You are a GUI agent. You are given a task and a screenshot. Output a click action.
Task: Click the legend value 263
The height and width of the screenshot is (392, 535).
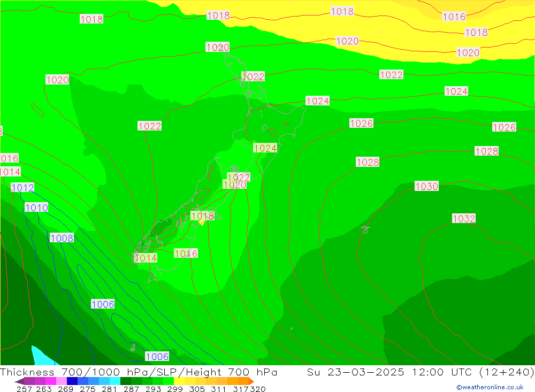[x=44, y=389]
